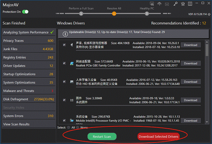Image resolution: width=212 pixels, height=144 pixels.
Task: Click the scrollbar down arrow in driver list
Action: point(207,122)
